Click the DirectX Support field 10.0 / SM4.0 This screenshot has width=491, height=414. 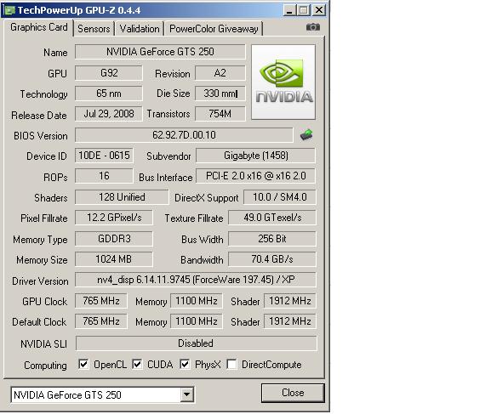coord(280,197)
